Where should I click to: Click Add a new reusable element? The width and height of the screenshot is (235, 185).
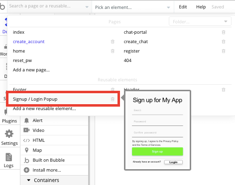44,109
